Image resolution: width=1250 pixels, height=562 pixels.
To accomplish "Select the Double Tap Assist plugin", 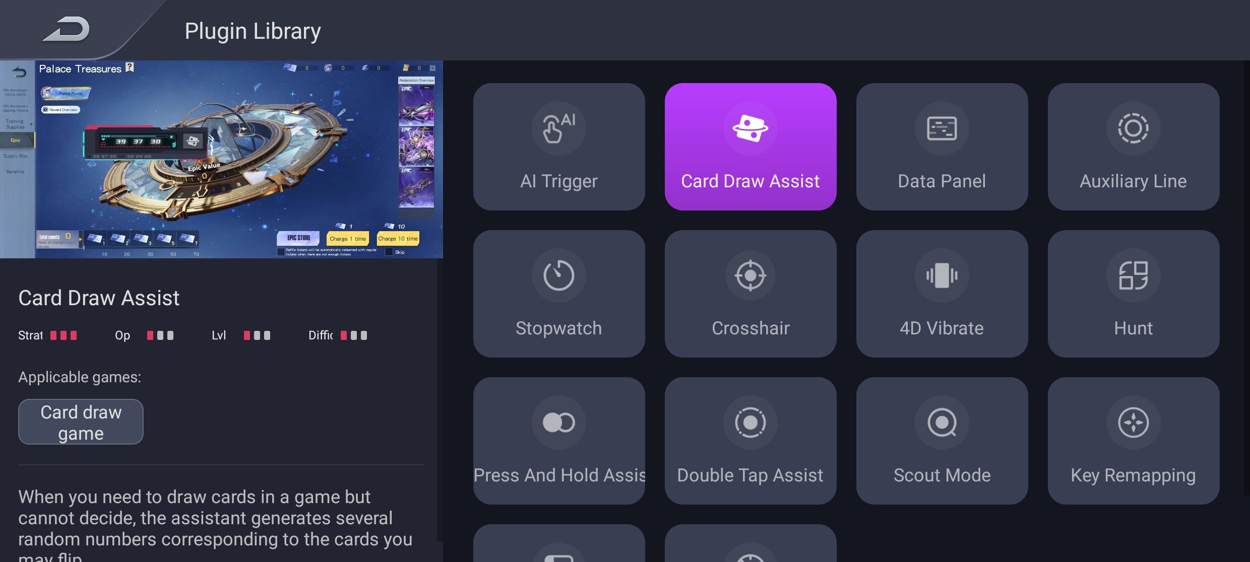I will [x=750, y=441].
